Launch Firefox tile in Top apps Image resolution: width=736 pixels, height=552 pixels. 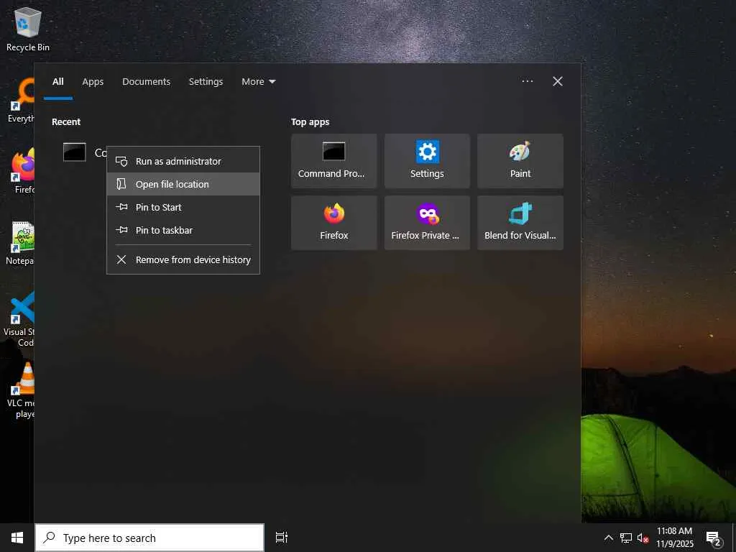tap(333, 223)
